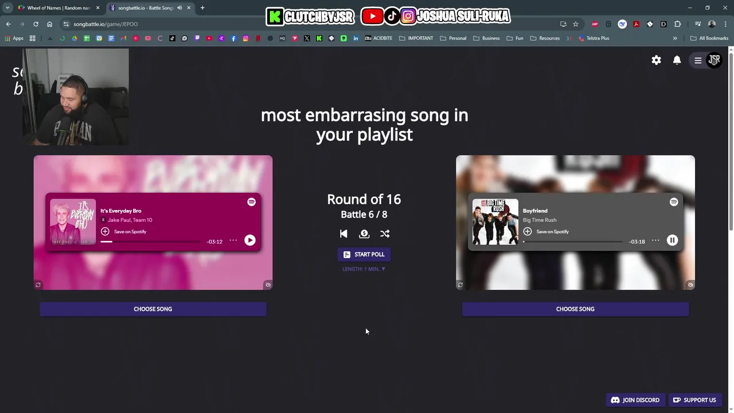Seek in Boyfriend progress bar
Viewport: 734px width, 413px height.
click(572, 241)
